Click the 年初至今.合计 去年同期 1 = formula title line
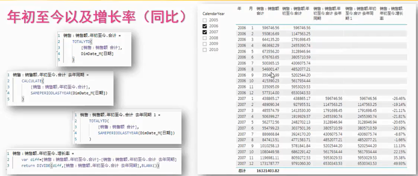 120,115
